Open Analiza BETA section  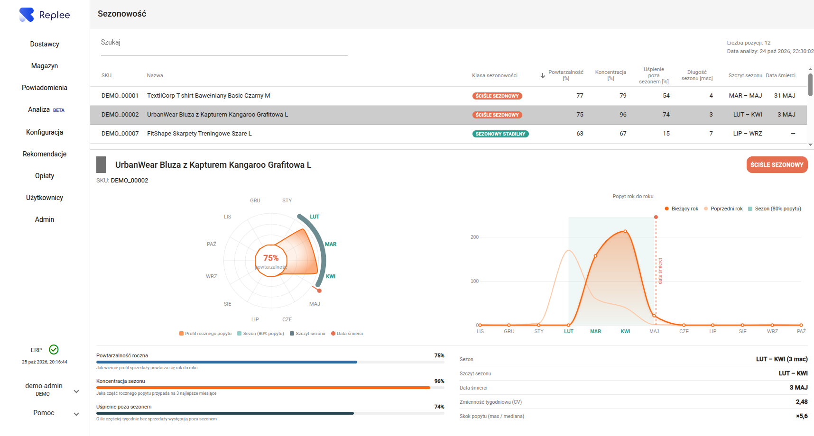pos(46,109)
